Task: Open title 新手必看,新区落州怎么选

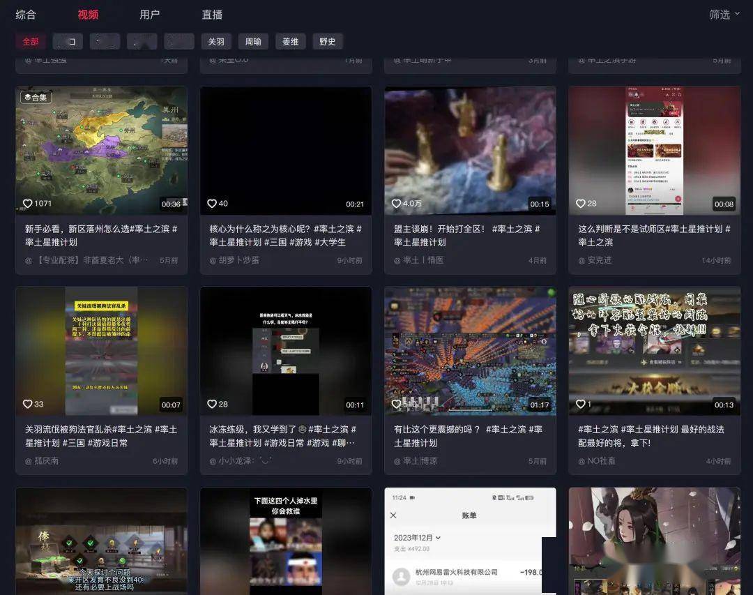Action: click(101, 236)
